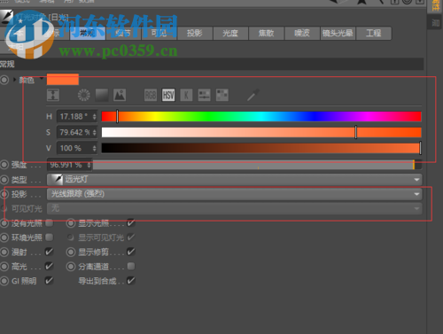Click the 强度 intensity stepper arrows

click(x=89, y=165)
